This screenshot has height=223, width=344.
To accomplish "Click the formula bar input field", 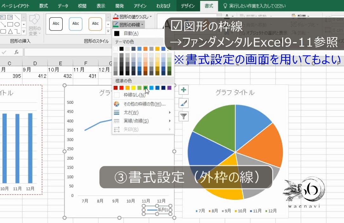I will 68,52.
